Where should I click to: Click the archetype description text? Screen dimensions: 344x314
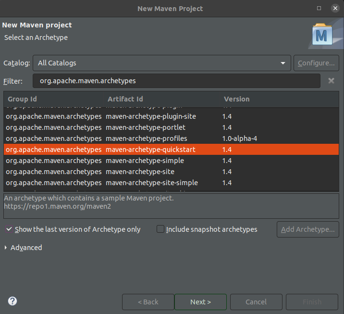[89, 198]
